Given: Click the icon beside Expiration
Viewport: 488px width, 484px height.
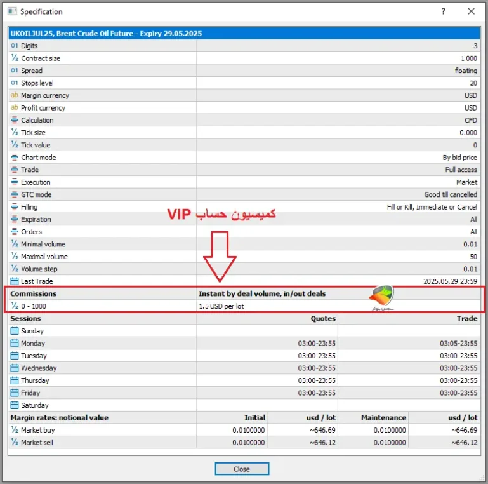Looking at the screenshot, I should coord(15,219).
